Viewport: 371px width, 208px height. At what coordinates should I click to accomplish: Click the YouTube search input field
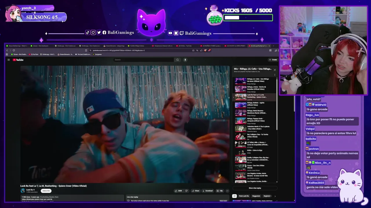tap(144, 60)
